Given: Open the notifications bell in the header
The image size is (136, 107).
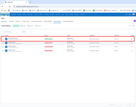Looking at the screenshot, I should (x=126, y=15).
